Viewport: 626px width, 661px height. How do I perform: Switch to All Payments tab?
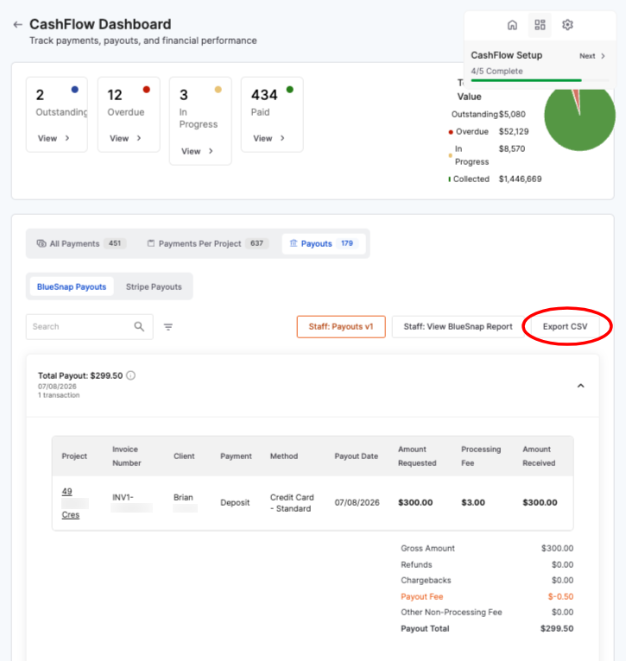point(81,243)
